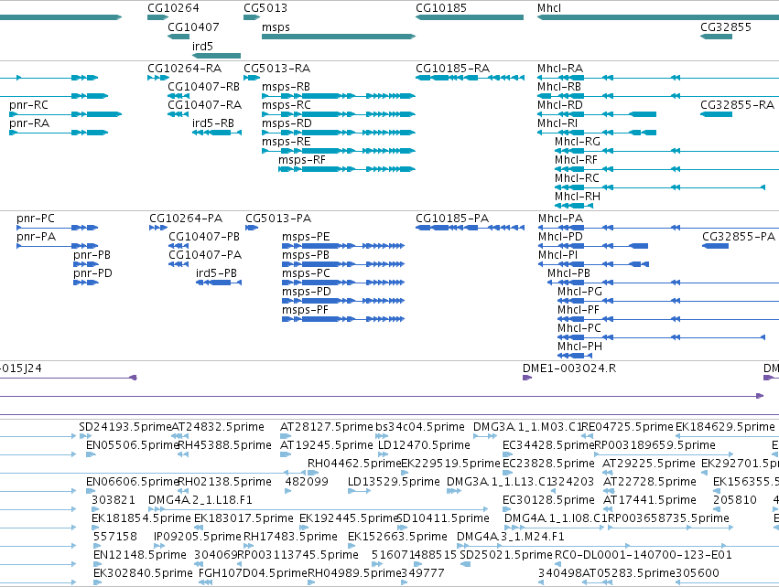Click the teal CG10185 gene bar
The height and width of the screenshot is (587, 779).
(470, 17)
